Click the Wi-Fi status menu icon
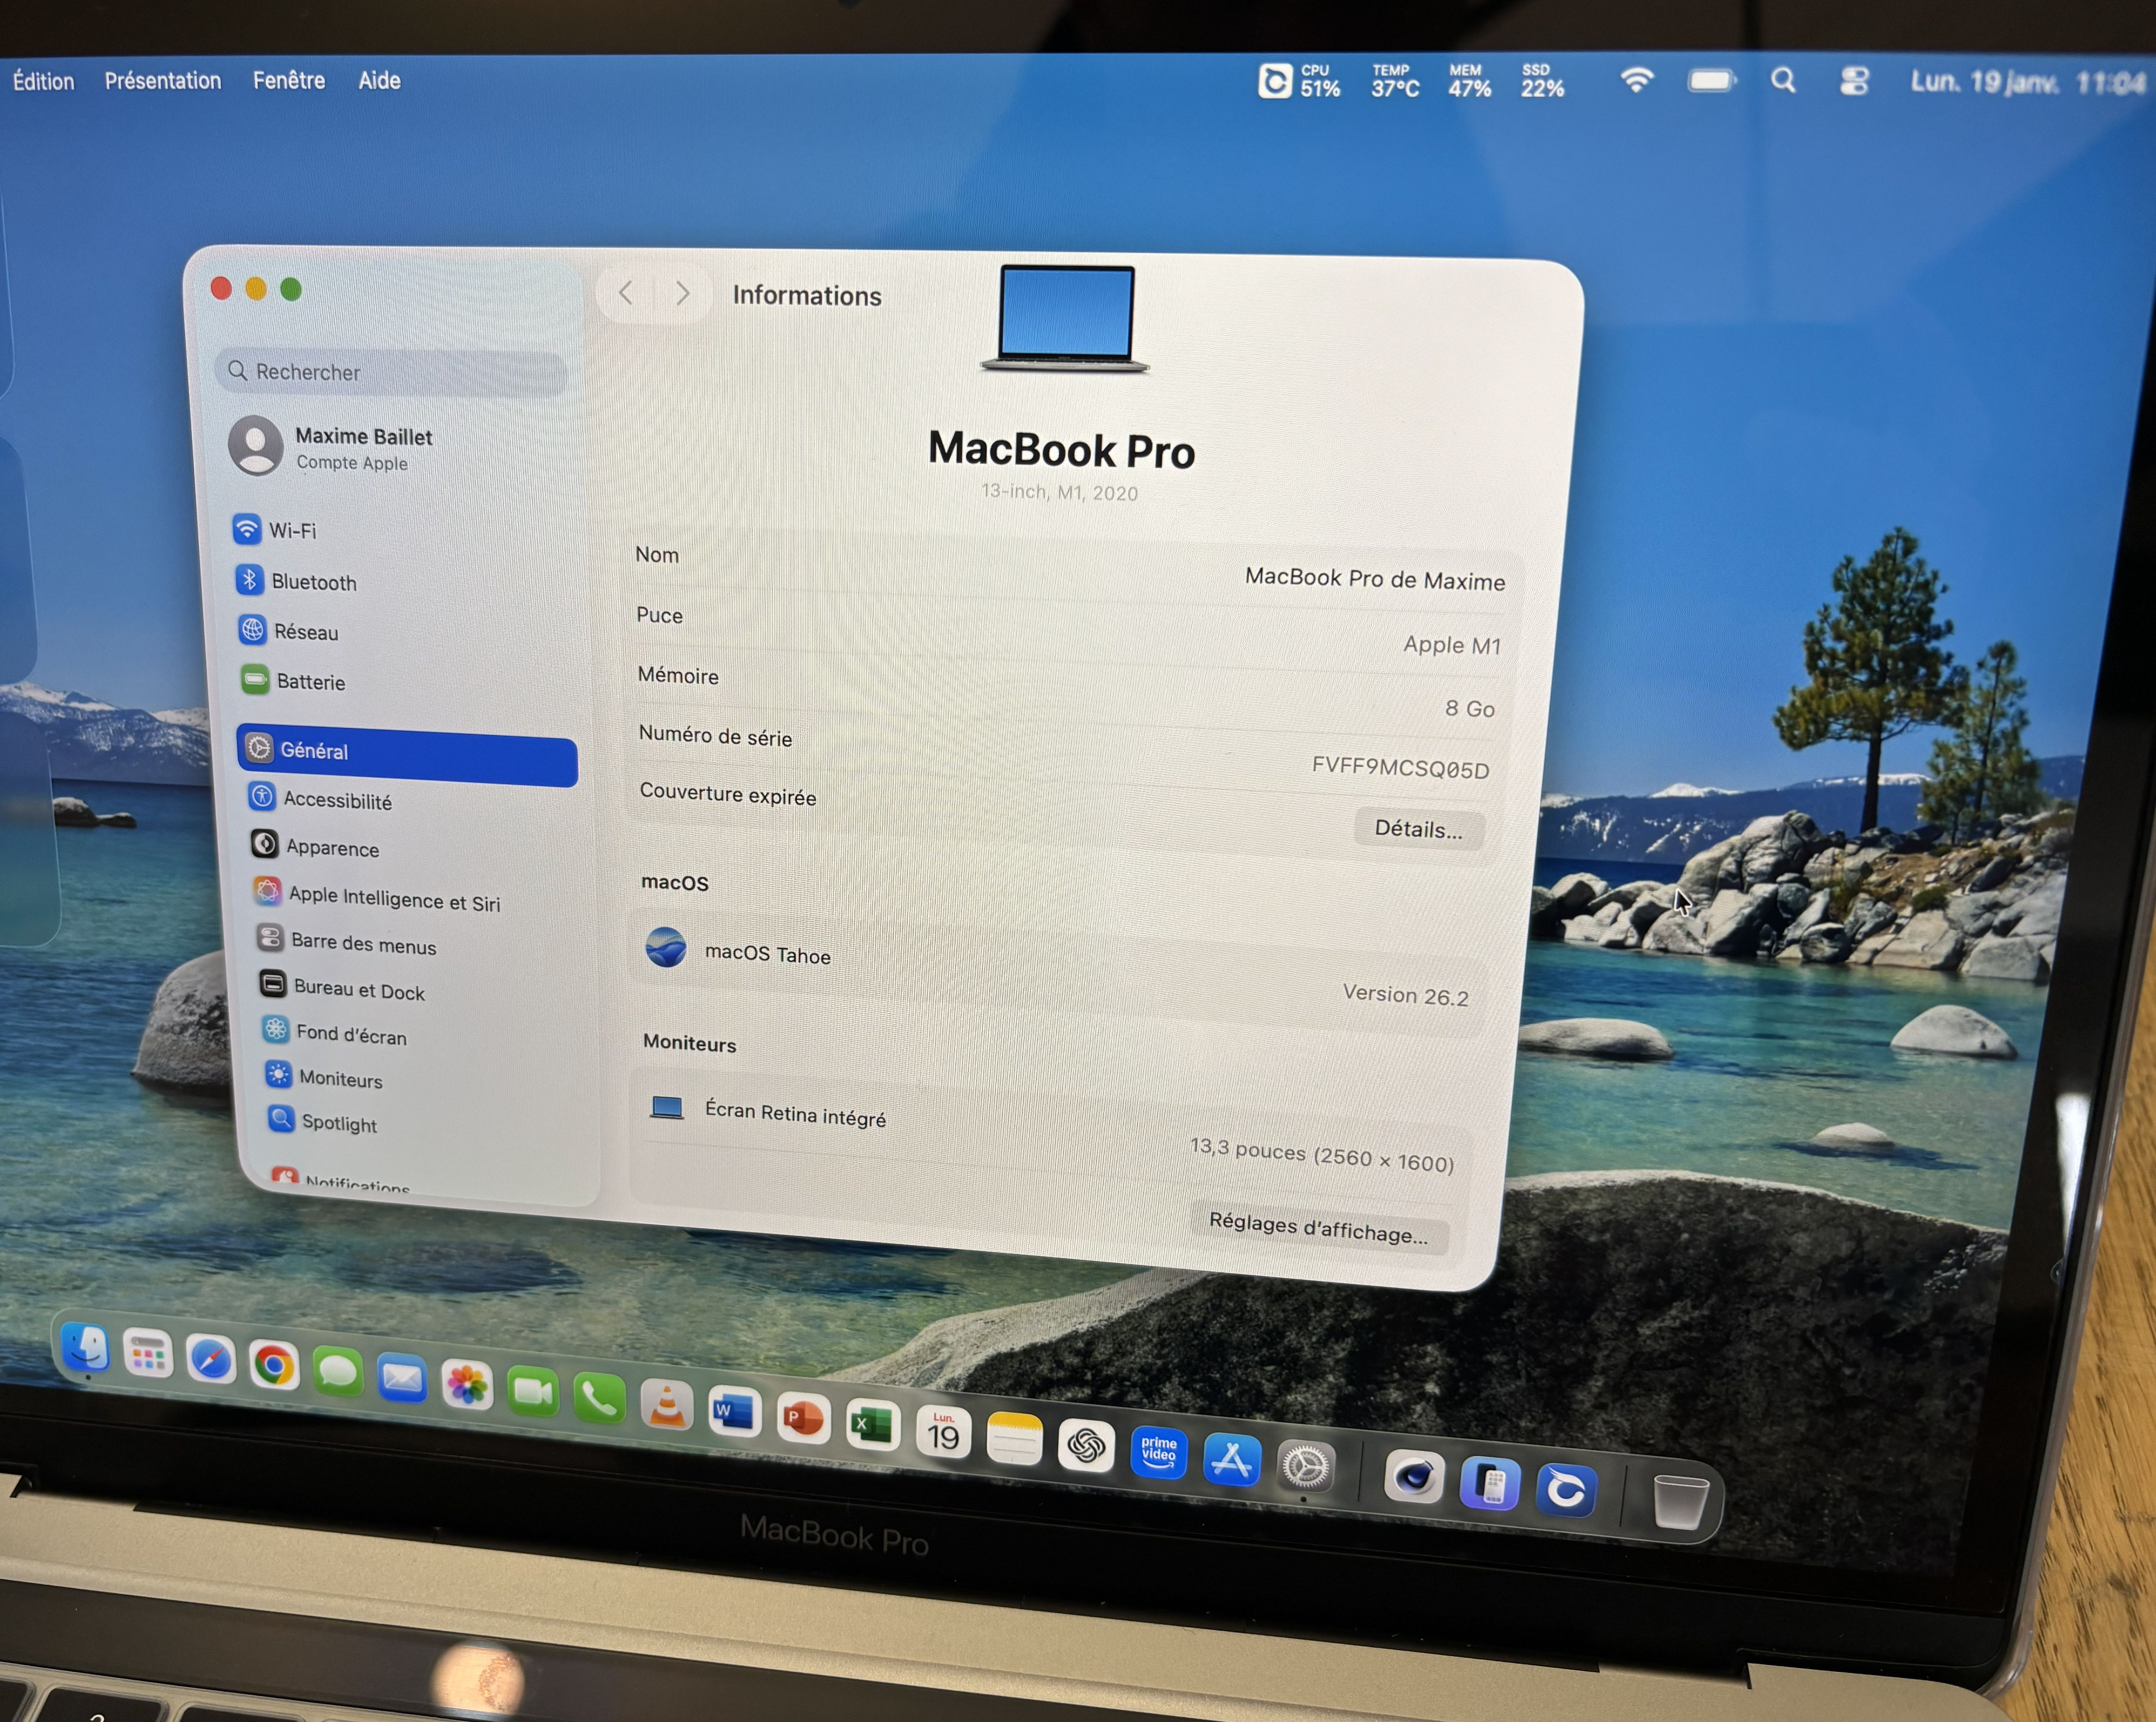Screen dimensions: 2156x1722 pos(1636,80)
